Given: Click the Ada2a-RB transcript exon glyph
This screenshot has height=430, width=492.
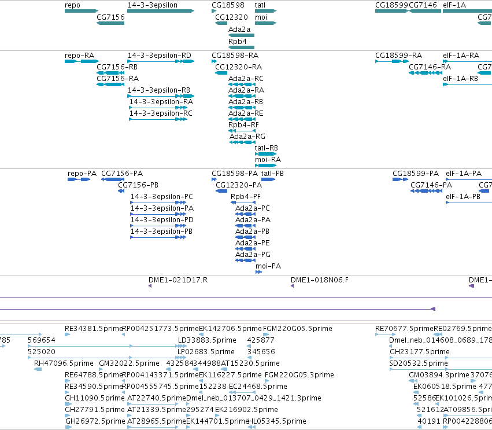Looking at the screenshot, I should click(x=242, y=108).
